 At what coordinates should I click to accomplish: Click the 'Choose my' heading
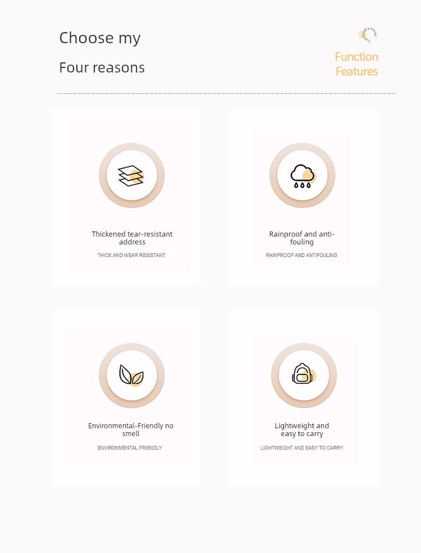coord(100,38)
